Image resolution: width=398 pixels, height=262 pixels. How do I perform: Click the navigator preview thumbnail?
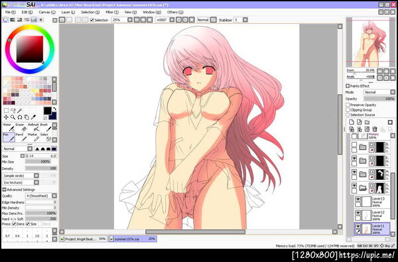[371, 42]
